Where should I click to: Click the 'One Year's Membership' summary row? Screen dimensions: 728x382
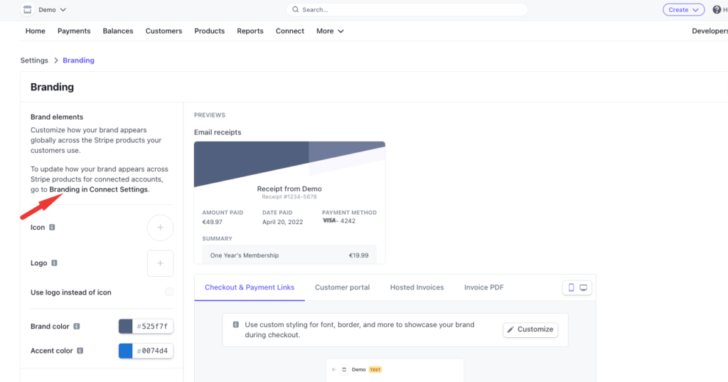(289, 255)
